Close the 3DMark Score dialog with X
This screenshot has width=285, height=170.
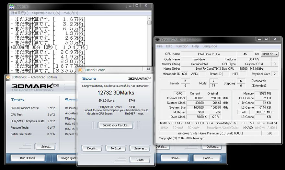coord(148,69)
